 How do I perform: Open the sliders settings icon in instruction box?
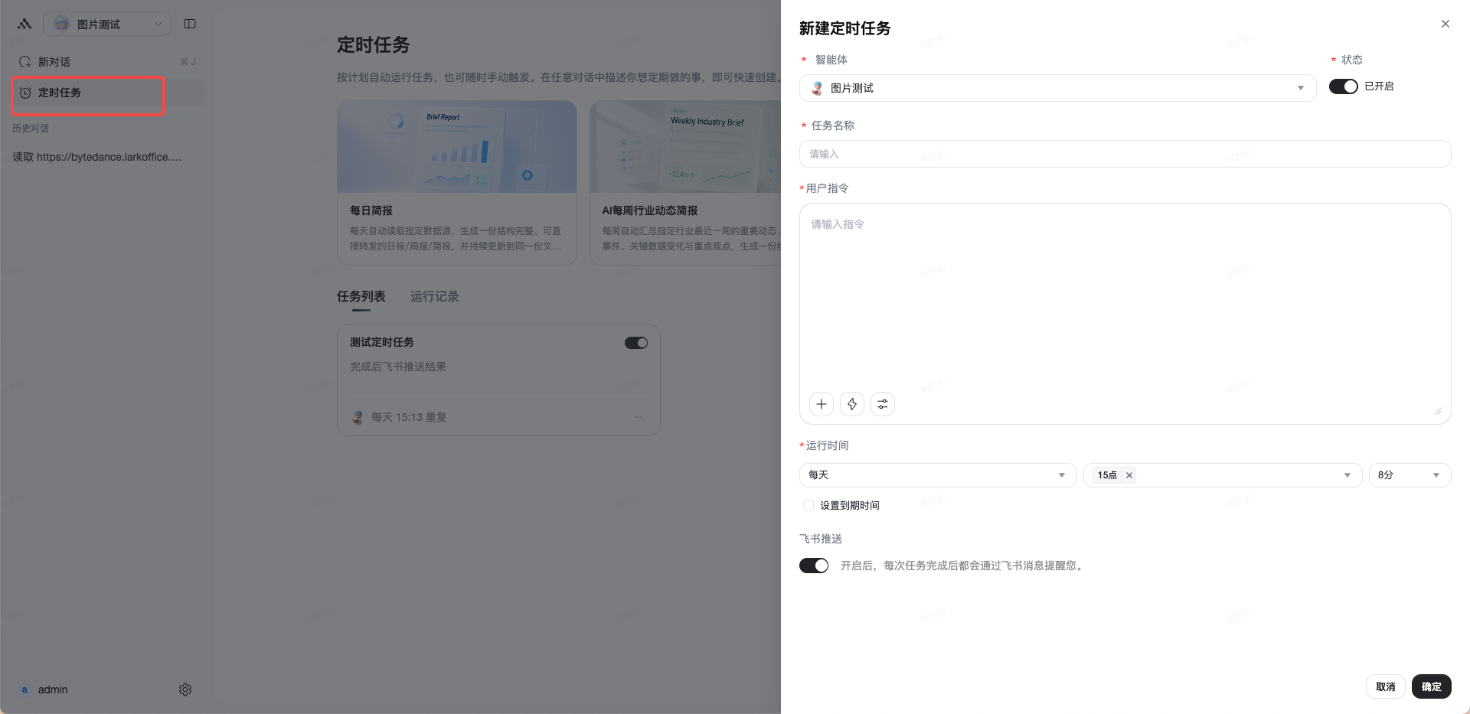(883, 404)
